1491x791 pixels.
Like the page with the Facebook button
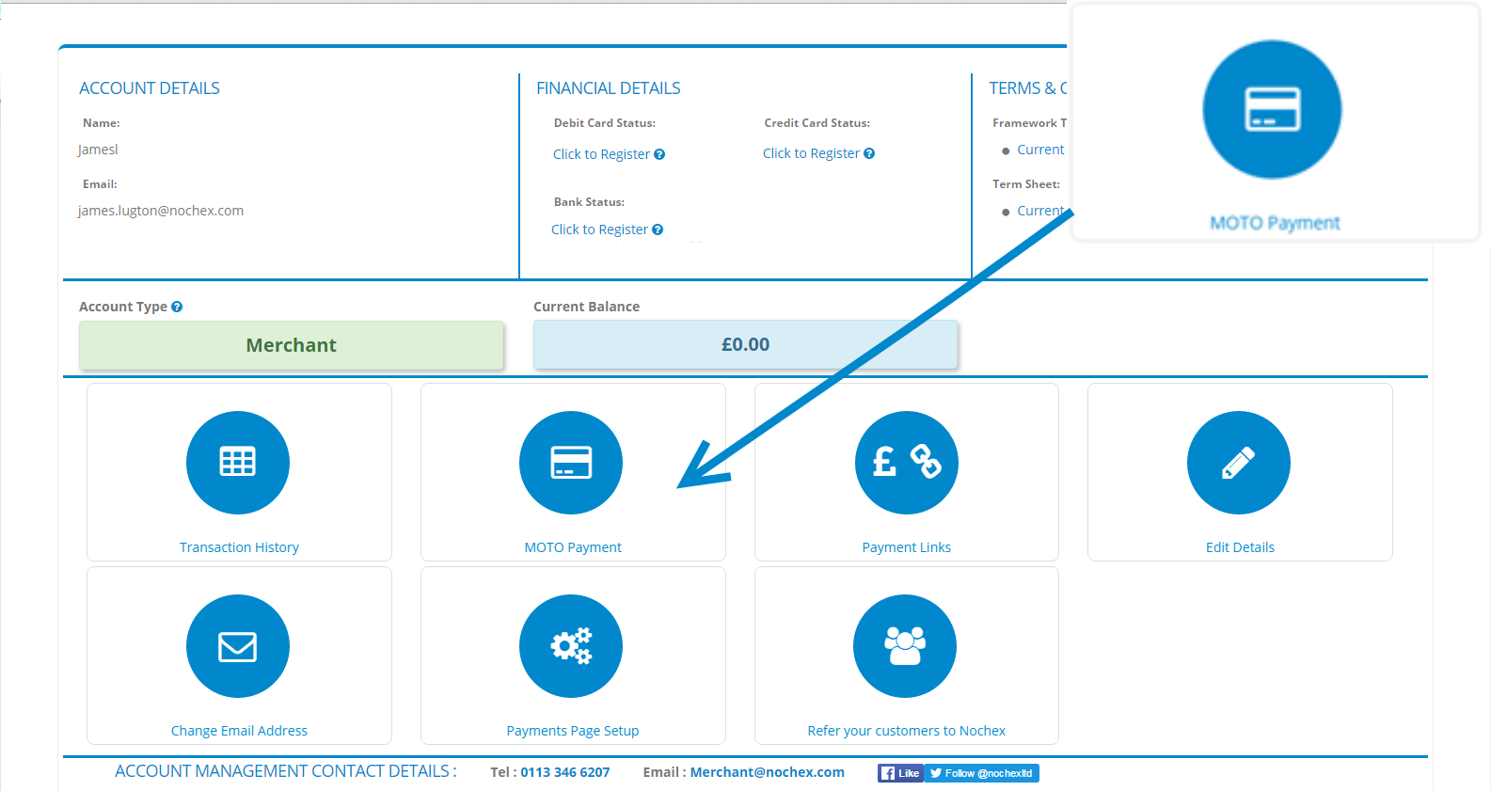click(900, 773)
